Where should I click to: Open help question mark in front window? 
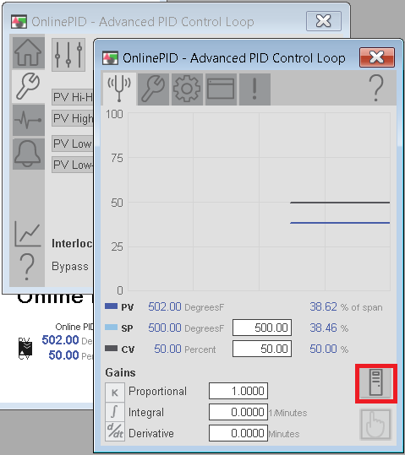click(376, 88)
